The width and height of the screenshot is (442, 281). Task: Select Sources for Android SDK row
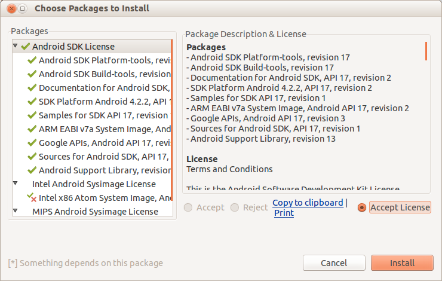tap(91, 156)
